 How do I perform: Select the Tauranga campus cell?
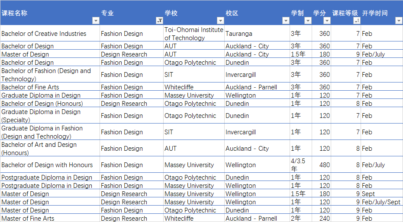257,33
